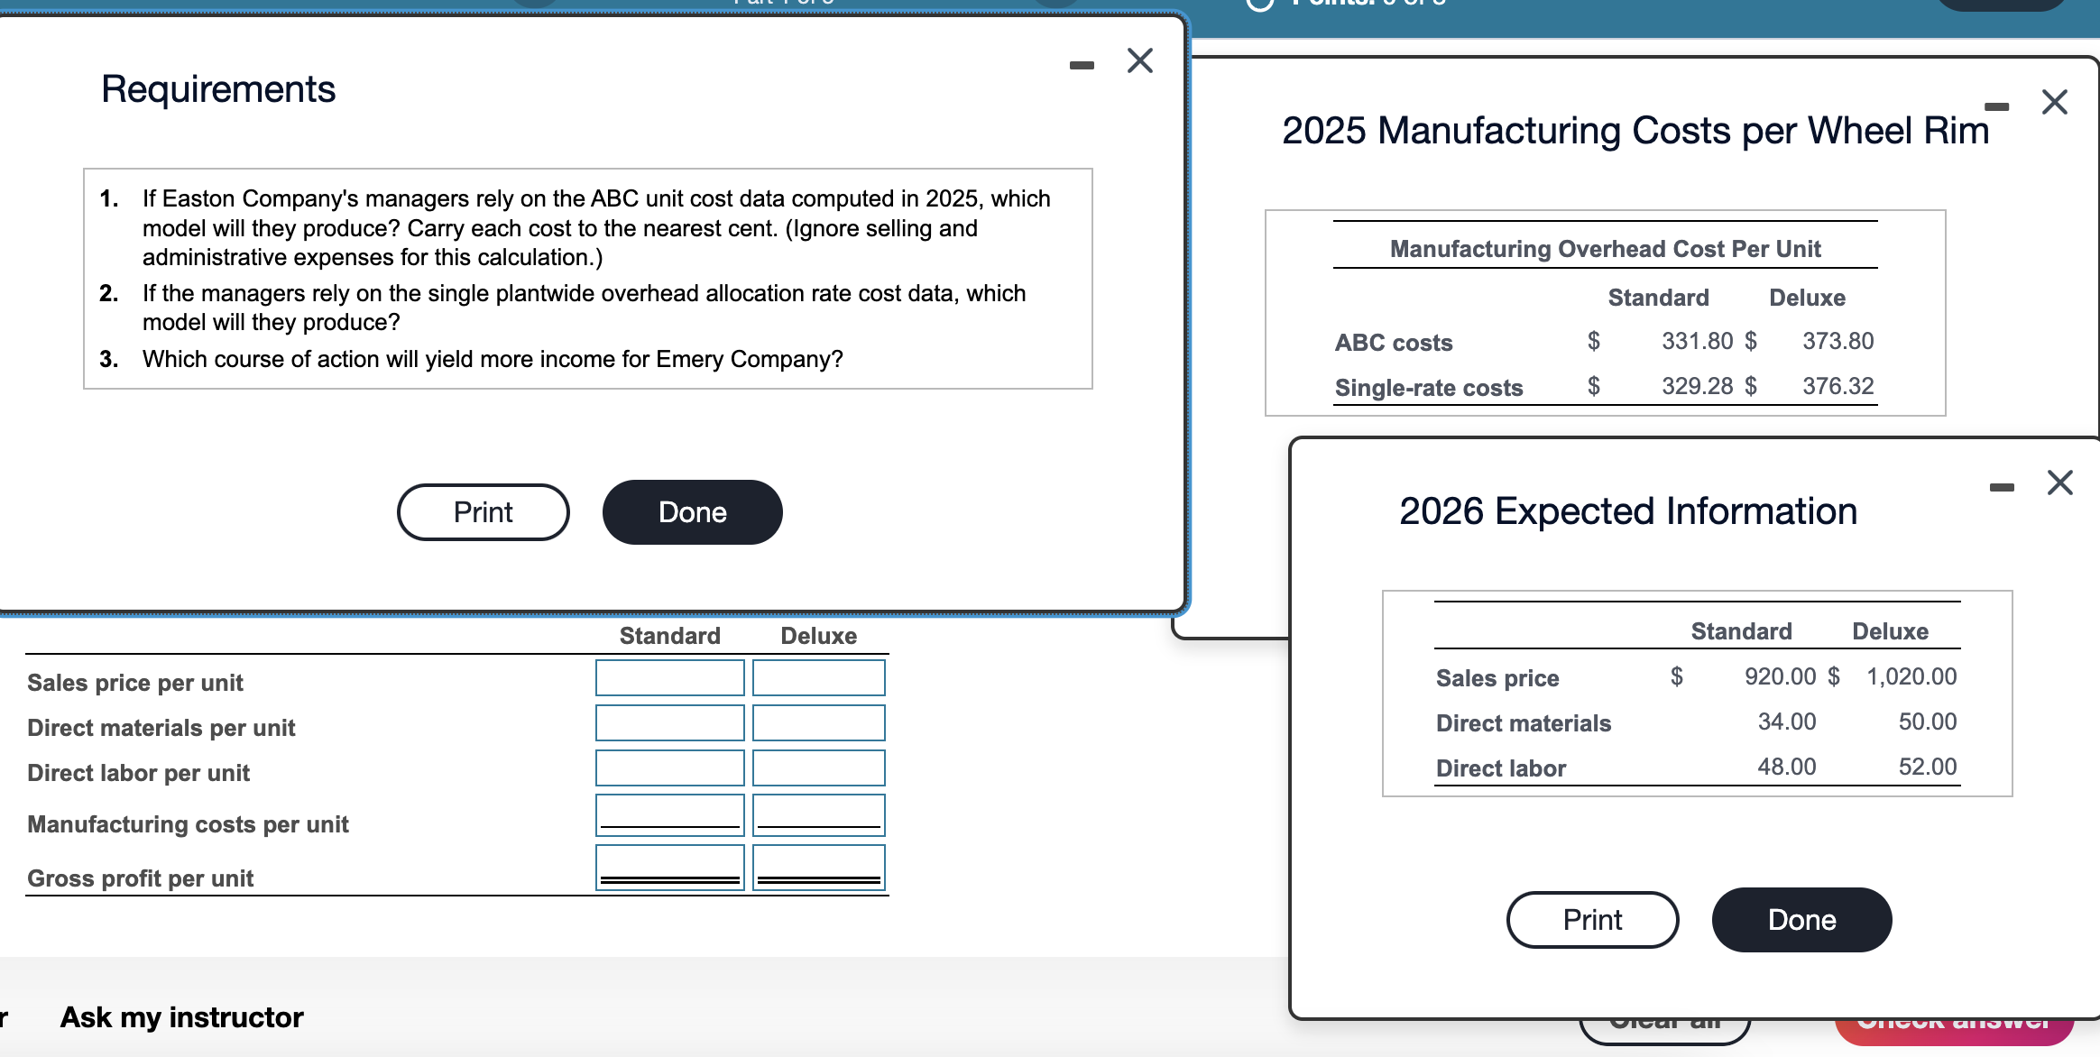Click Done in the 2026 Expected Information dialog

pos(1801,919)
